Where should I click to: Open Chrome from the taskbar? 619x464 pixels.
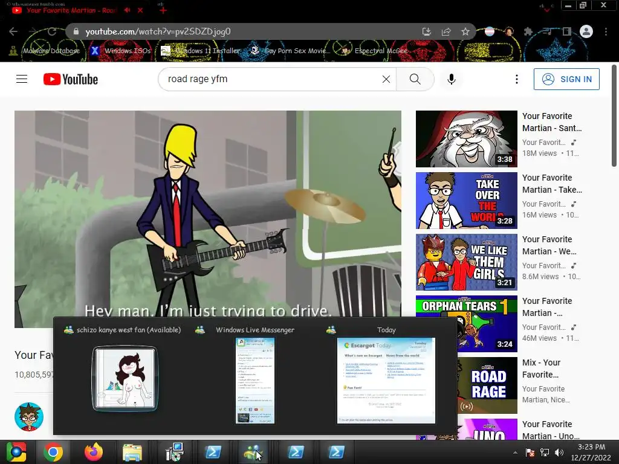click(x=53, y=452)
